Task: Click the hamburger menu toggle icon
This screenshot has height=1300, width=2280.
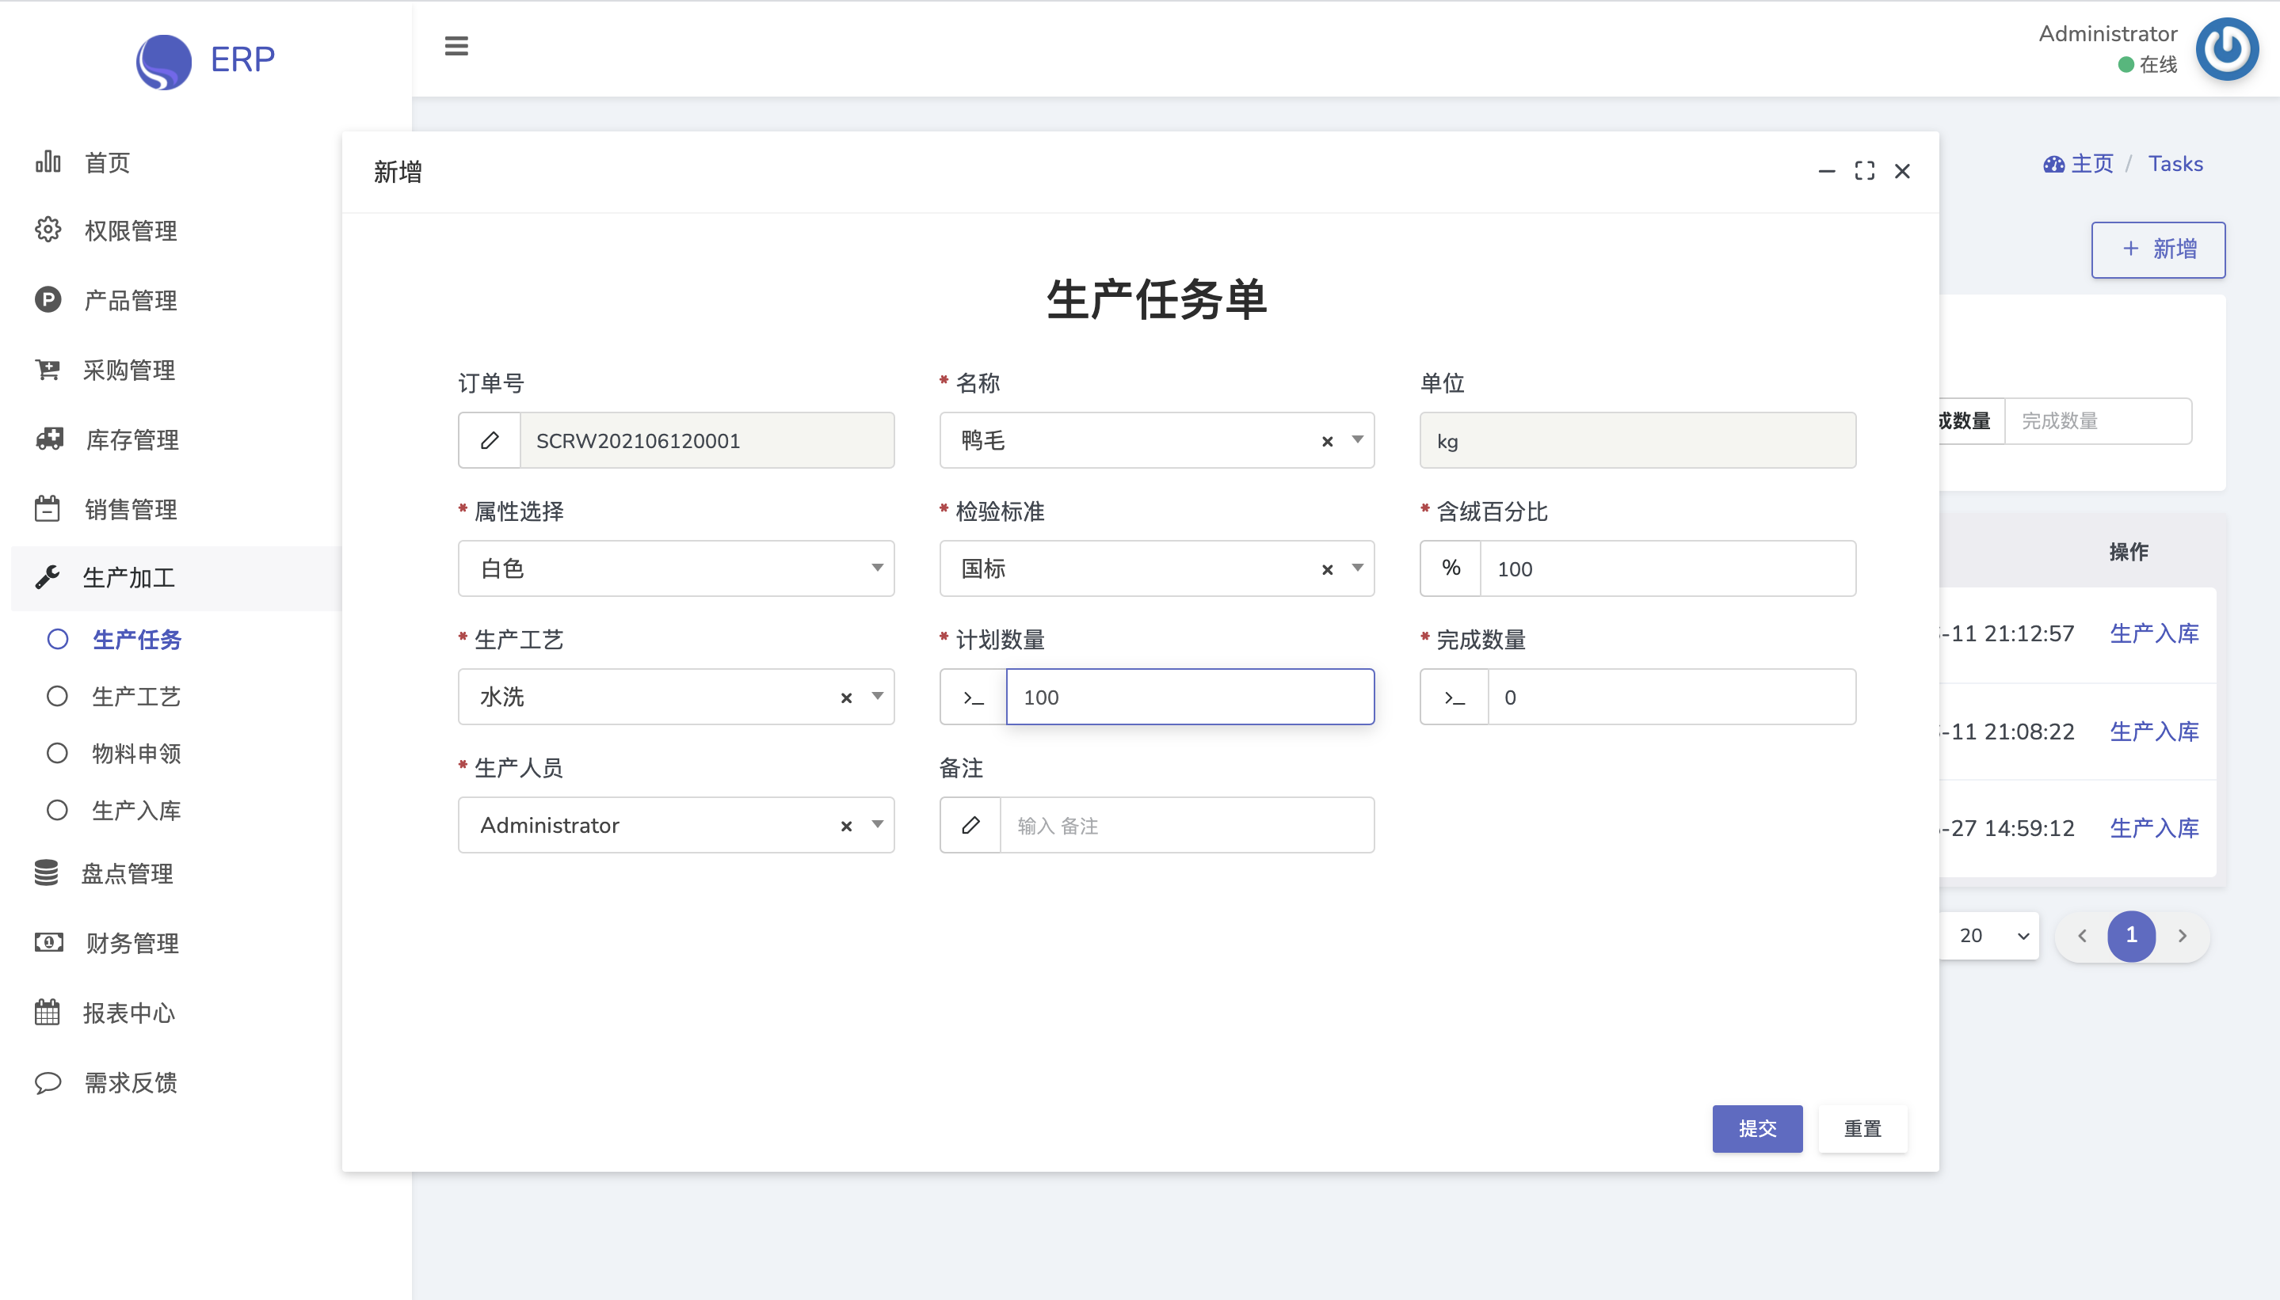Action: point(456,47)
